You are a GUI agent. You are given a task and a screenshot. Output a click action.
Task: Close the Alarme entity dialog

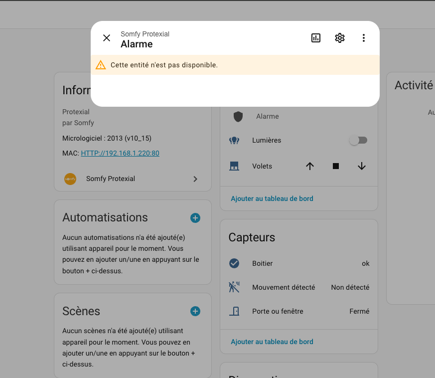107,38
